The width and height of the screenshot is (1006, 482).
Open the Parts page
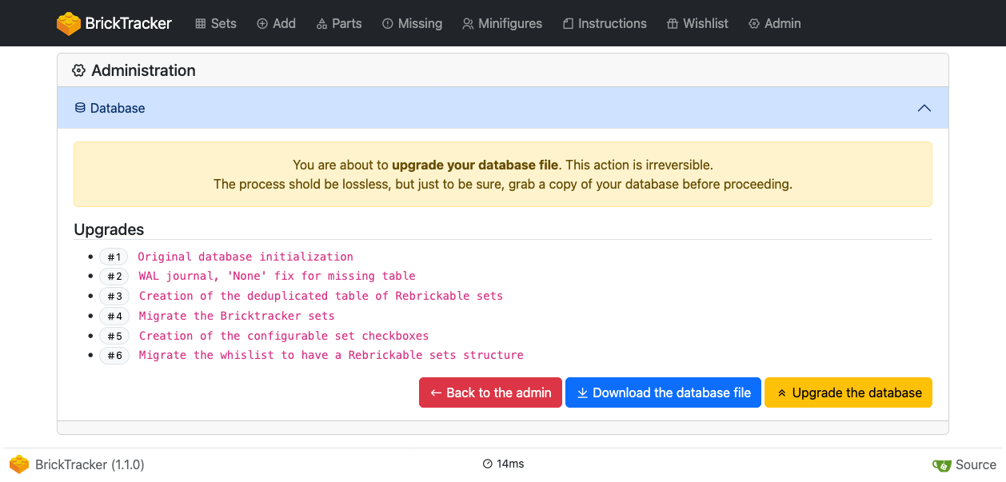(x=339, y=23)
